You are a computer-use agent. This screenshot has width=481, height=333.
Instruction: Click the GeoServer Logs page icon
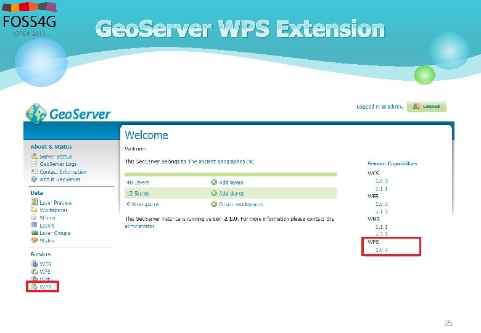tap(34, 164)
